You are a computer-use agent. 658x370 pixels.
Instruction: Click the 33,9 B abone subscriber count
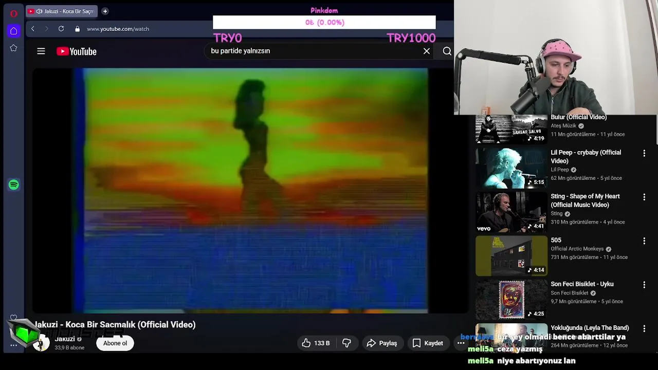click(x=69, y=348)
